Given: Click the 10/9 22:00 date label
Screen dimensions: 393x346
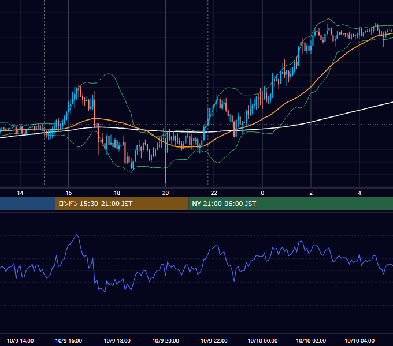Looking at the screenshot, I should [x=214, y=340].
